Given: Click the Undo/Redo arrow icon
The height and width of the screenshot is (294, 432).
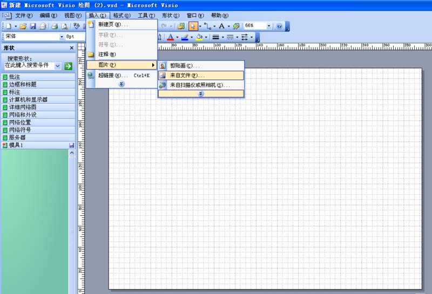Looking at the screenshot, I should tap(164, 26).
